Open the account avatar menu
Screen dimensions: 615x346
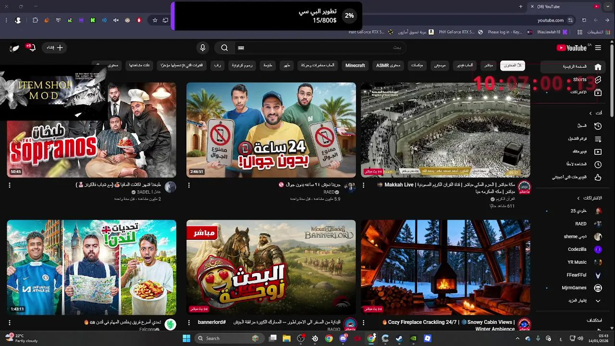click(14, 48)
